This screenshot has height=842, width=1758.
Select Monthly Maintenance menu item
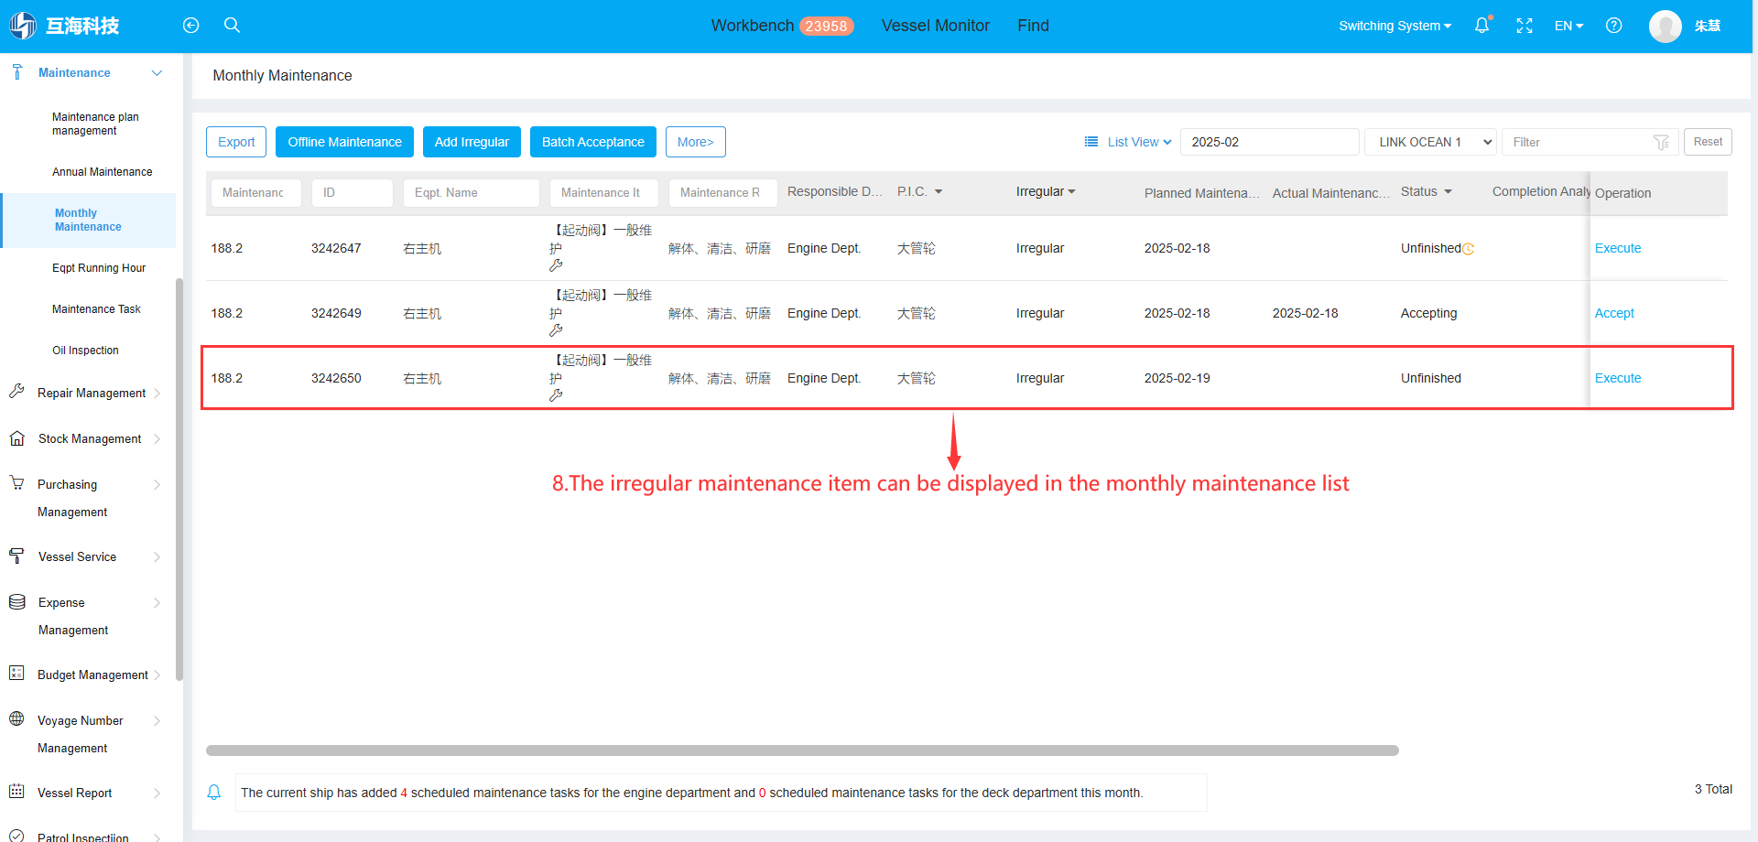[x=88, y=220]
